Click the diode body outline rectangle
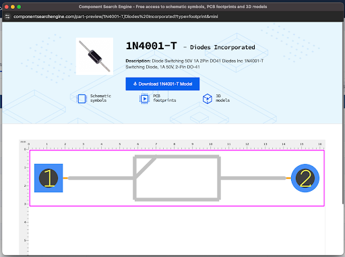 pos(177,178)
